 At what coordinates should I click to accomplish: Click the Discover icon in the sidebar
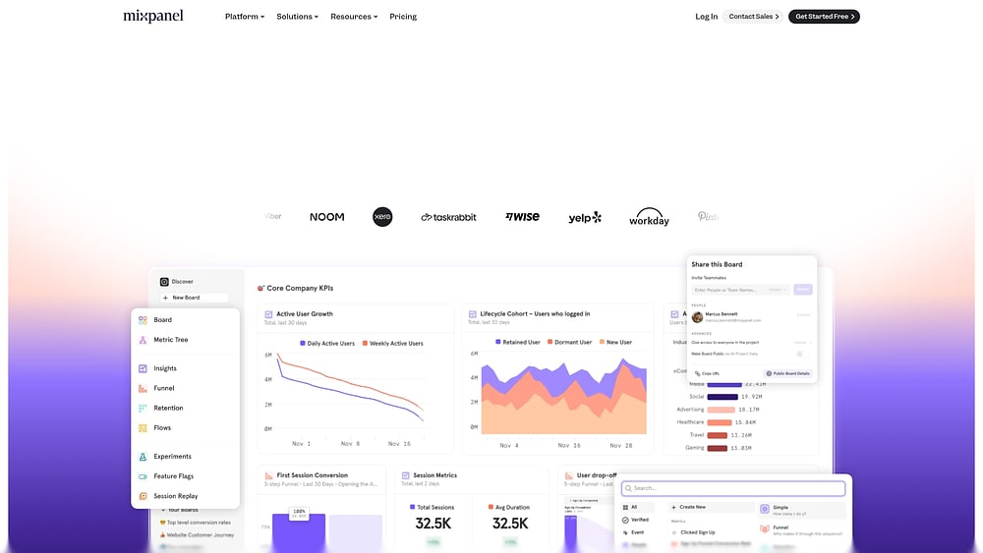coord(164,282)
